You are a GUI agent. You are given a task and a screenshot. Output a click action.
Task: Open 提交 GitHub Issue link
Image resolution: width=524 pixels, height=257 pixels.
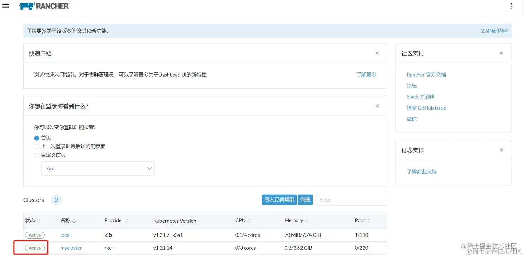426,108
